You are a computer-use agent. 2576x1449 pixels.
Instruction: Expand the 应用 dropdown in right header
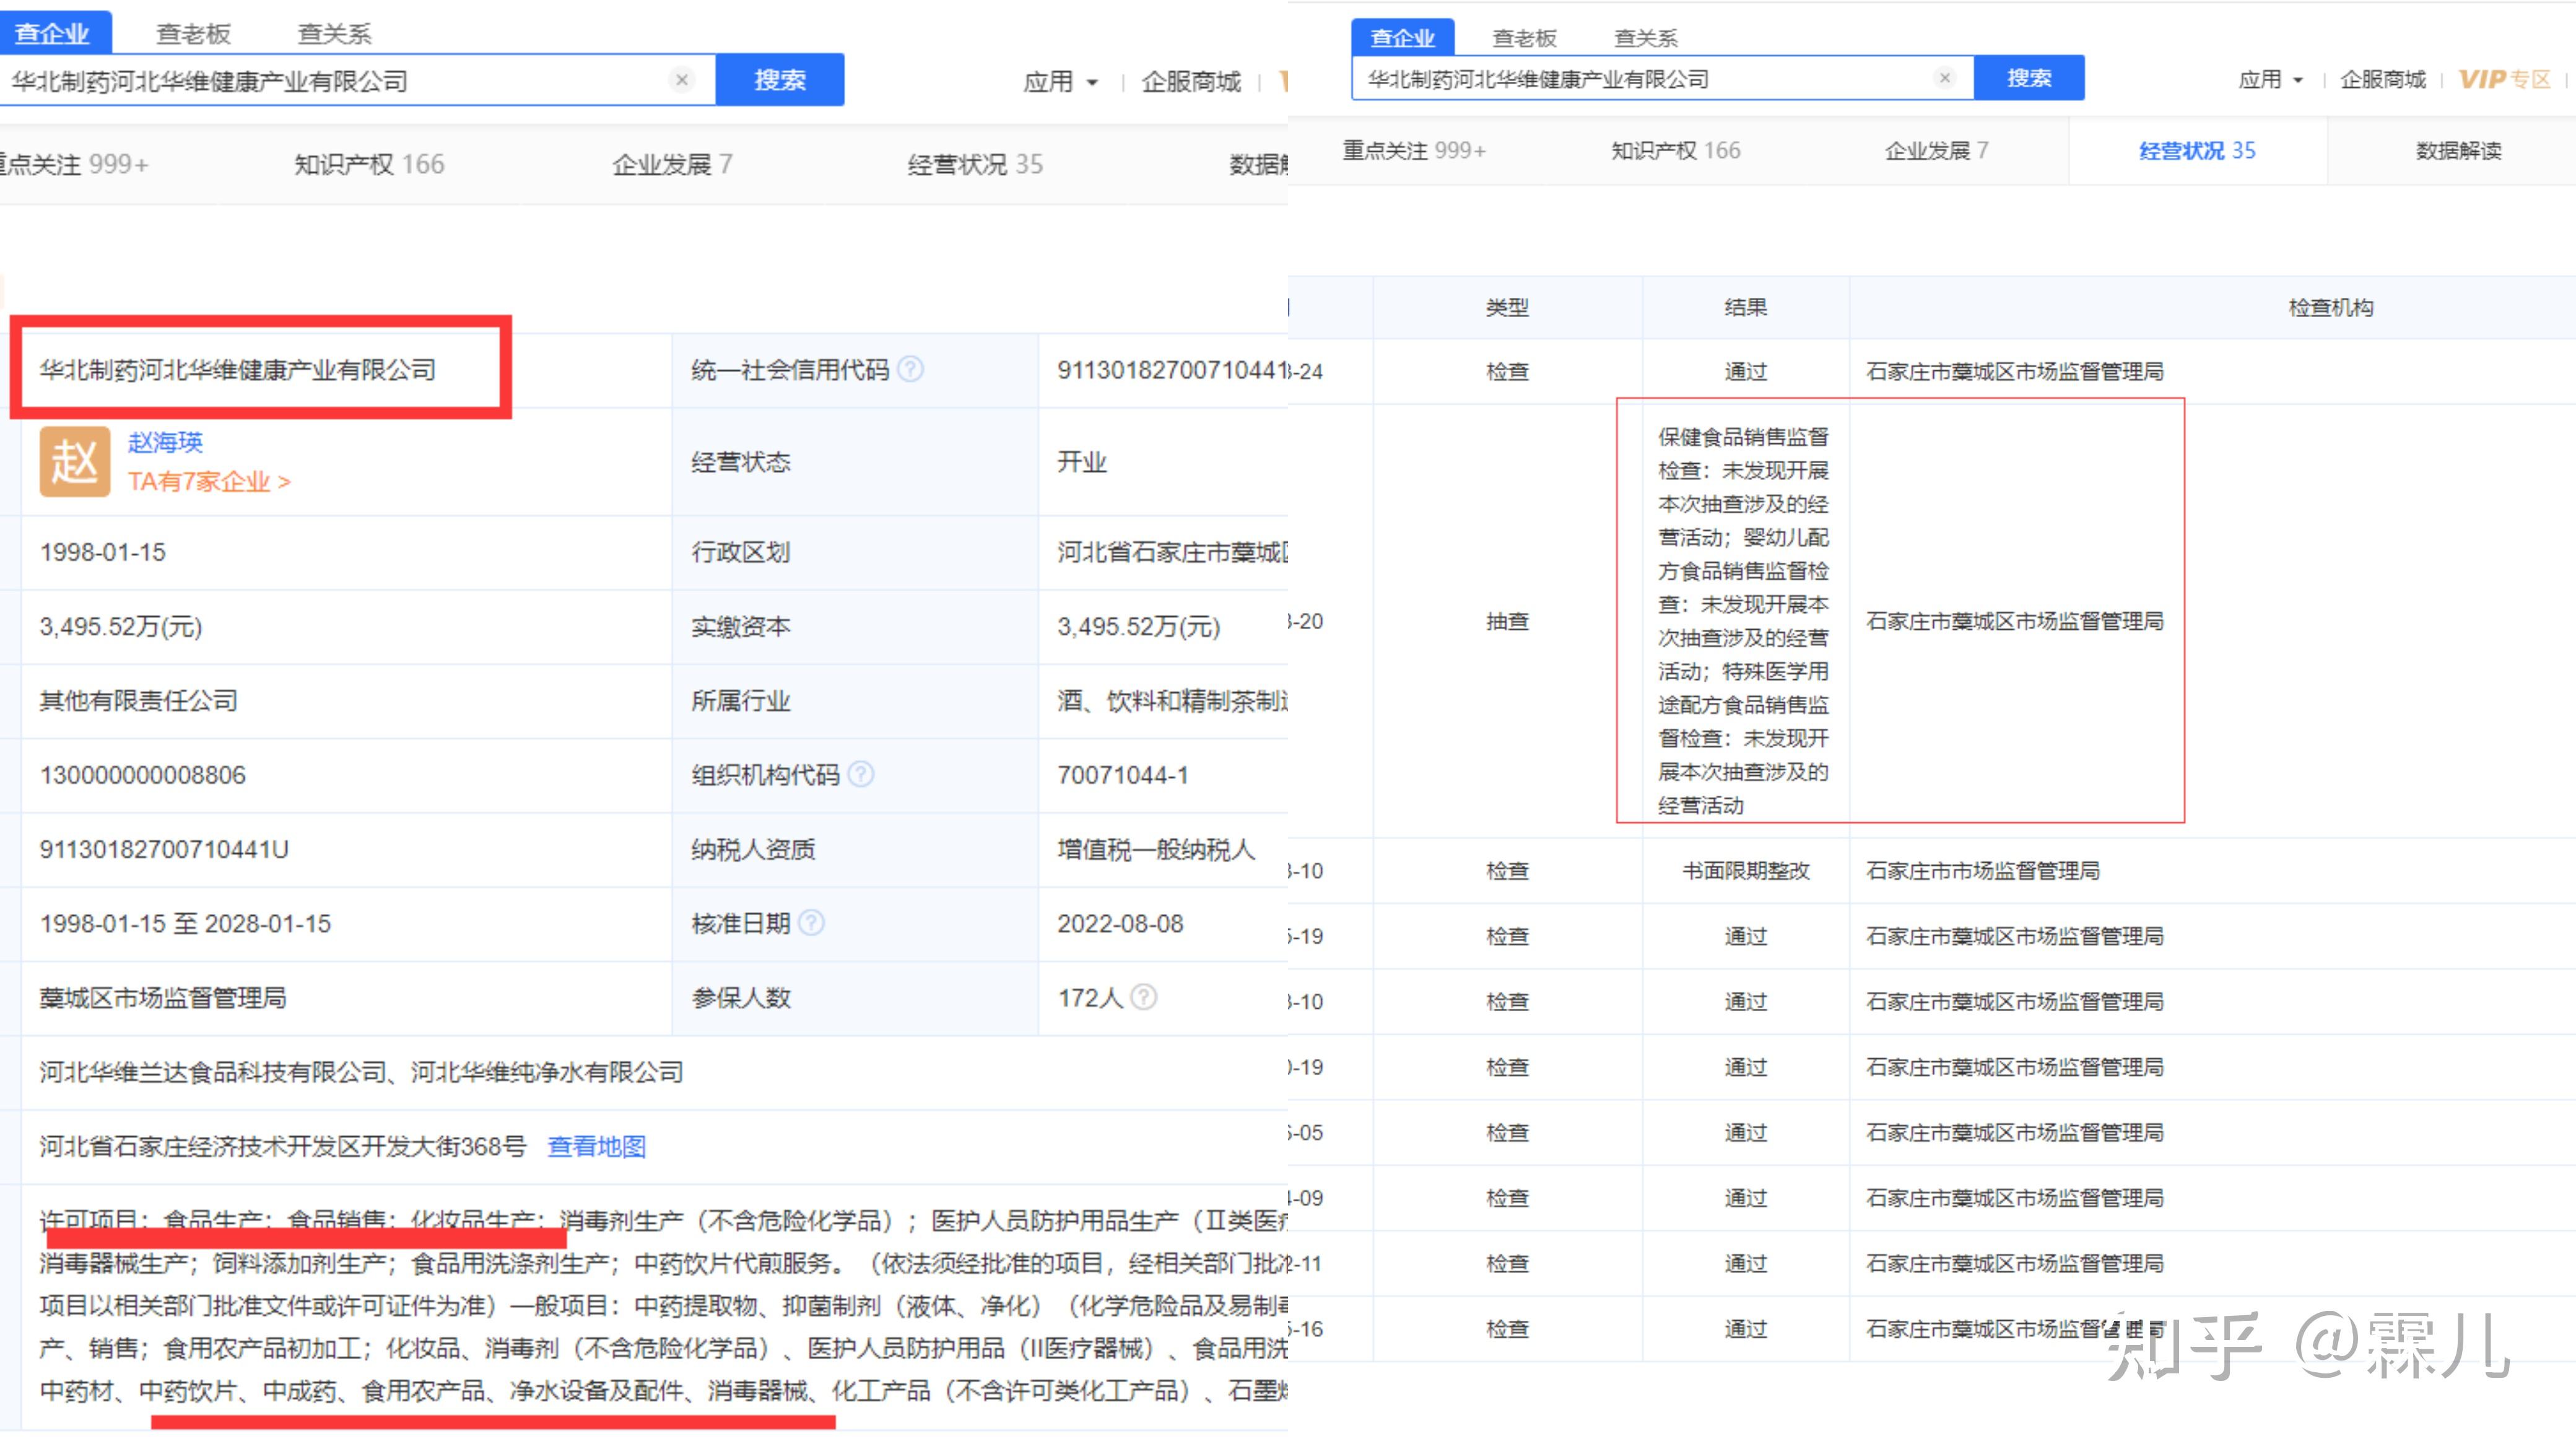(x=2270, y=80)
